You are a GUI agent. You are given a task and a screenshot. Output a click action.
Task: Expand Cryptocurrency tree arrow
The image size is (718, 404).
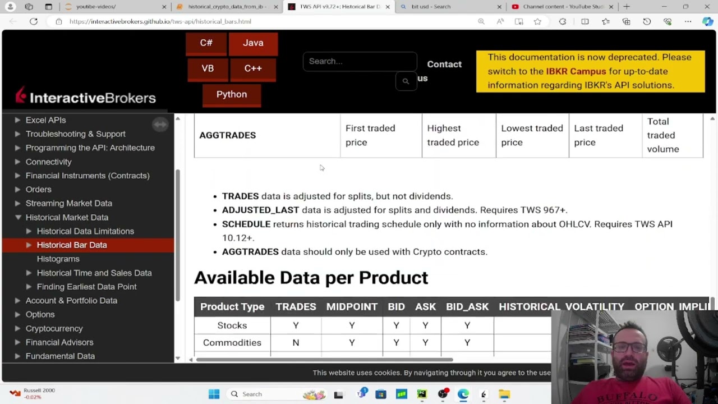[17, 328]
